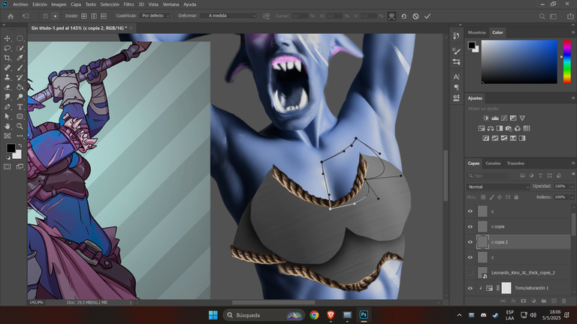Switch to the Muestras tab

point(477,32)
